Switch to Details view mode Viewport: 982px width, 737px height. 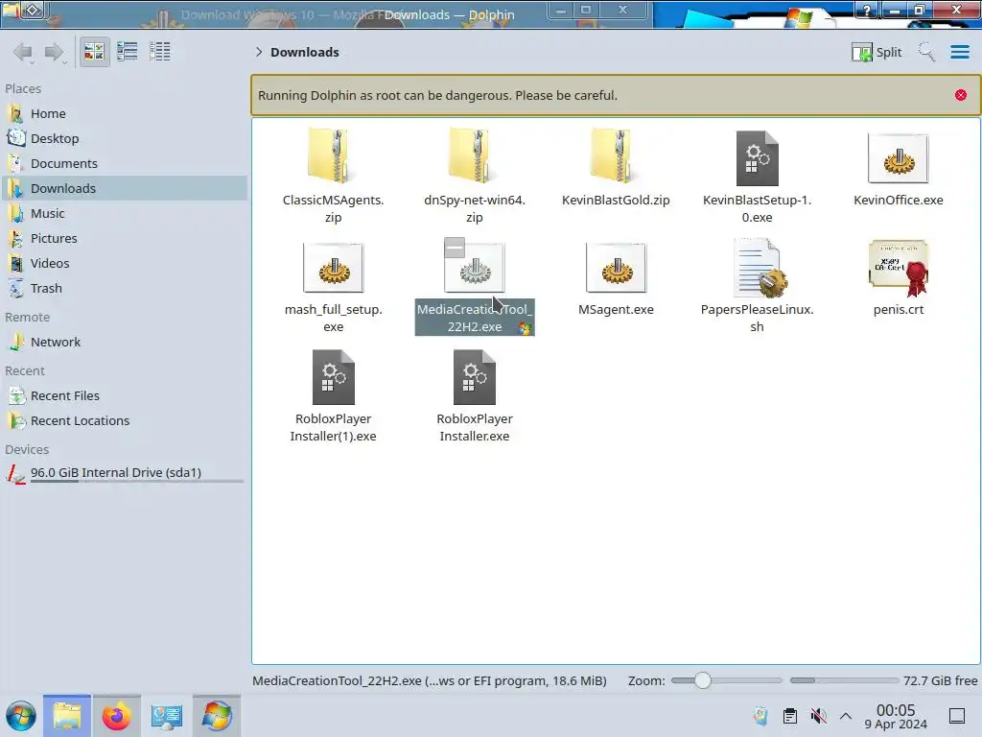point(160,52)
